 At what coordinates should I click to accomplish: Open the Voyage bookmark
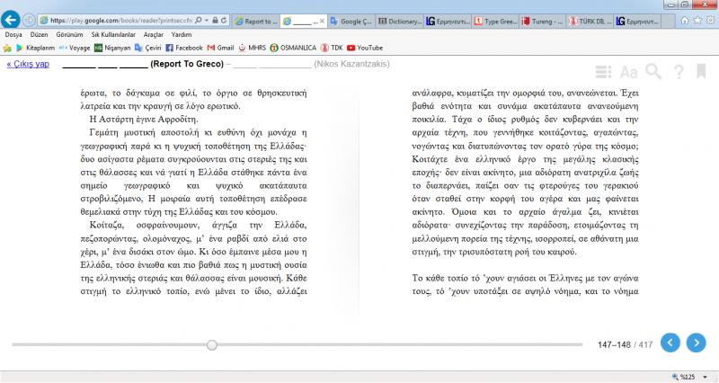[x=75, y=48]
